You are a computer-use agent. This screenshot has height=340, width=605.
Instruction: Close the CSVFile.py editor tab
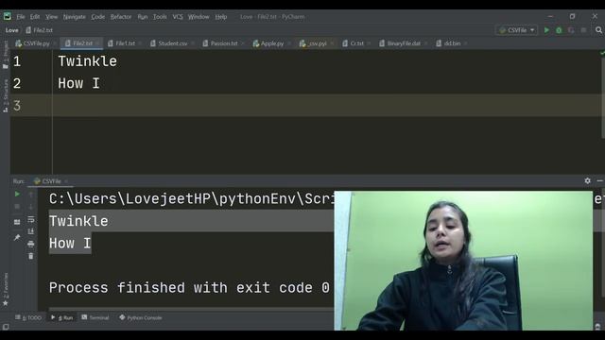coord(55,43)
